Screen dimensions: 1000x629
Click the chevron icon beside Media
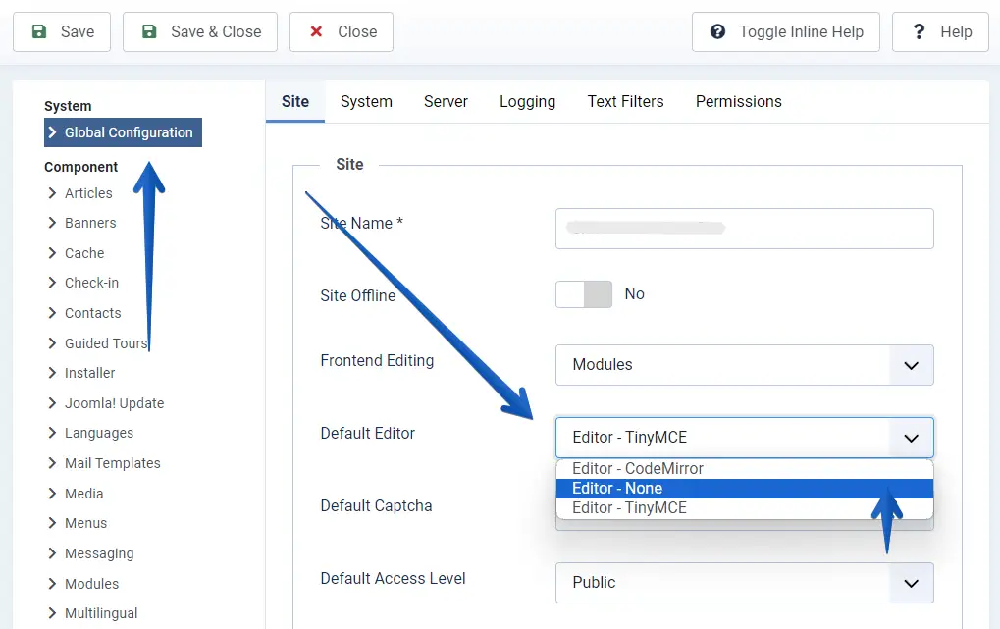(52, 494)
